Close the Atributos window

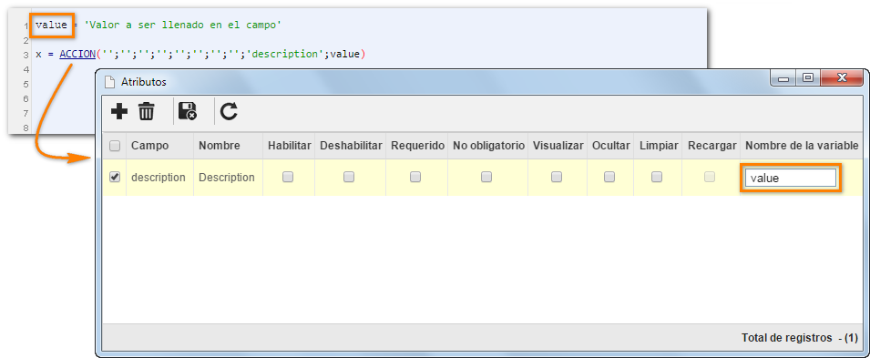(842, 78)
